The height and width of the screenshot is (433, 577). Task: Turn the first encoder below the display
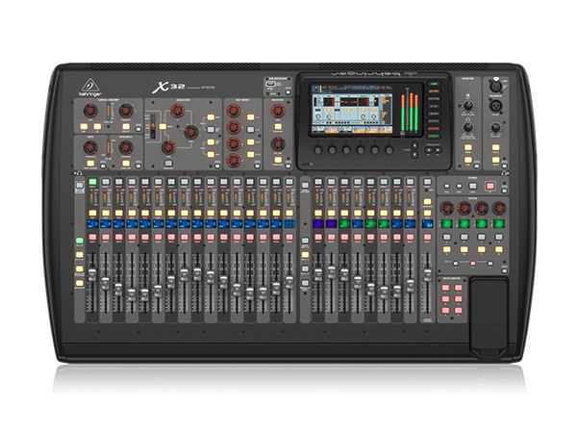click(318, 150)
